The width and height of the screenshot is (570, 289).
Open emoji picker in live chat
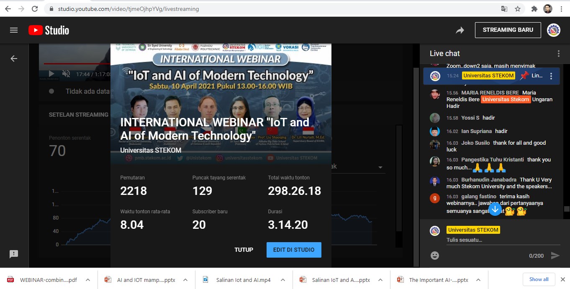(435, 255)
